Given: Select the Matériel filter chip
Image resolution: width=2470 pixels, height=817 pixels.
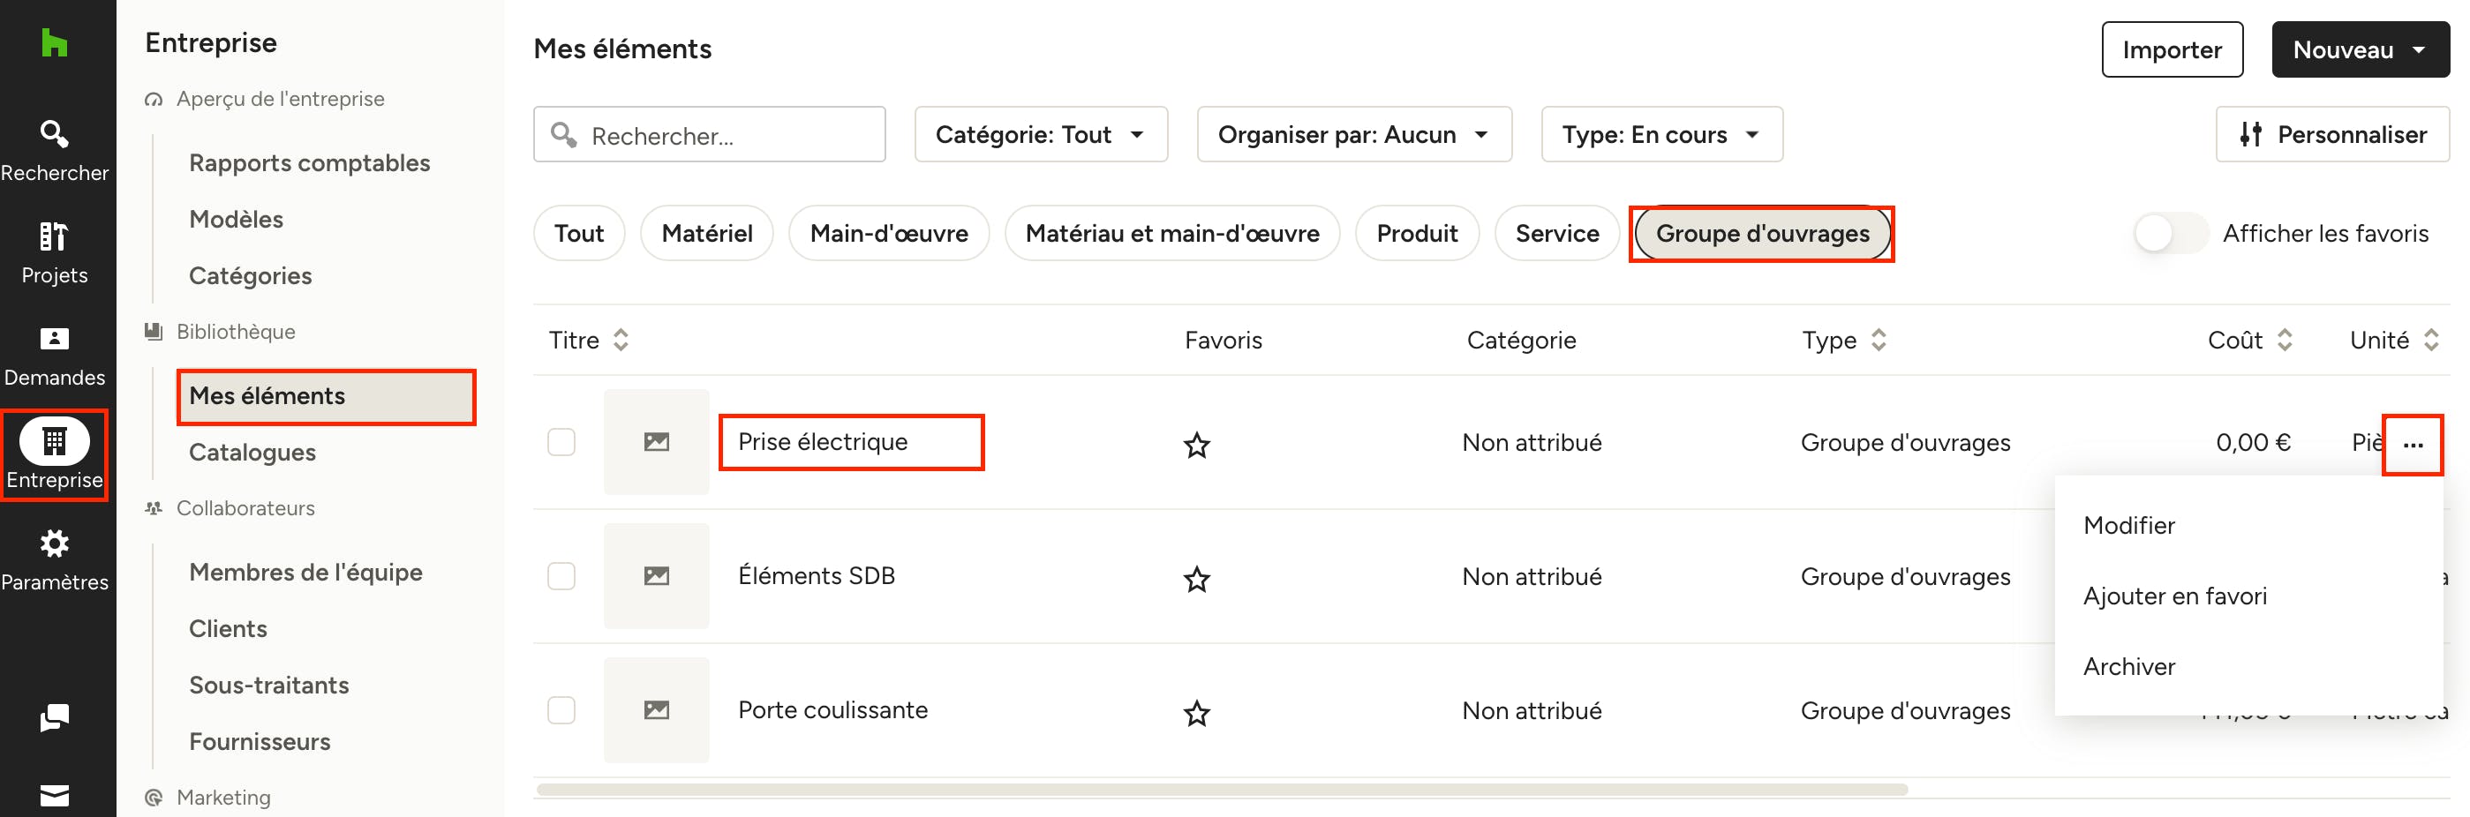Looking at the screenshot, I should 707,233.
